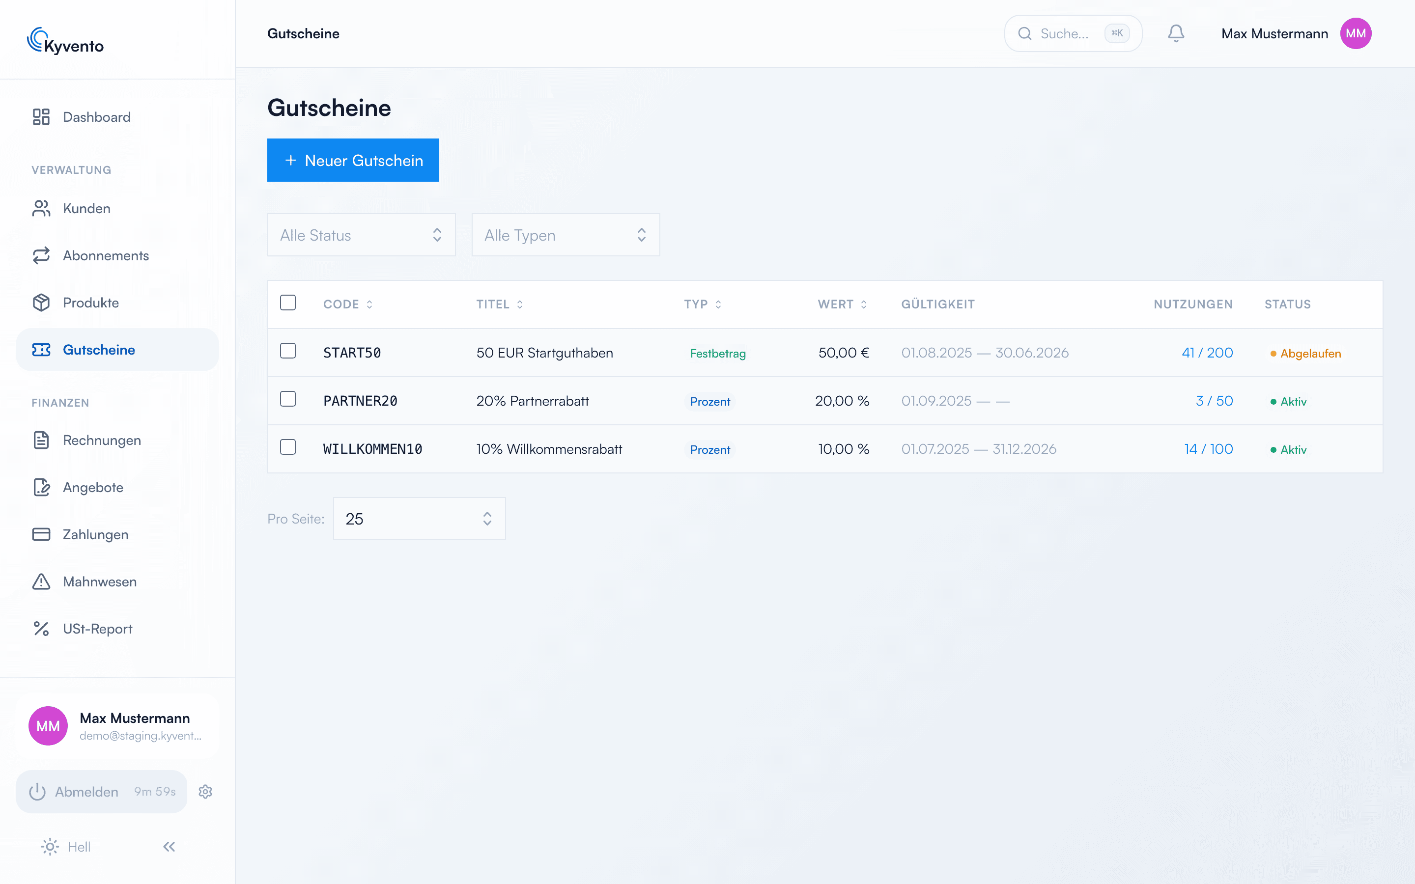Select all vouchers with header checkbox
1415x884 pixels.
click(x=288, y=303)
